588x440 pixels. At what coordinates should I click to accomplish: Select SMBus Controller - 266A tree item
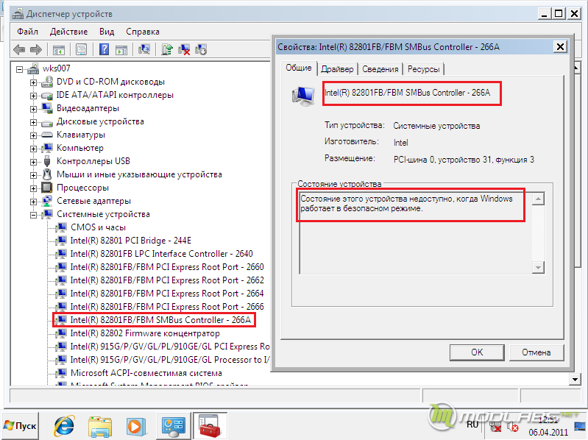(160, 320)
